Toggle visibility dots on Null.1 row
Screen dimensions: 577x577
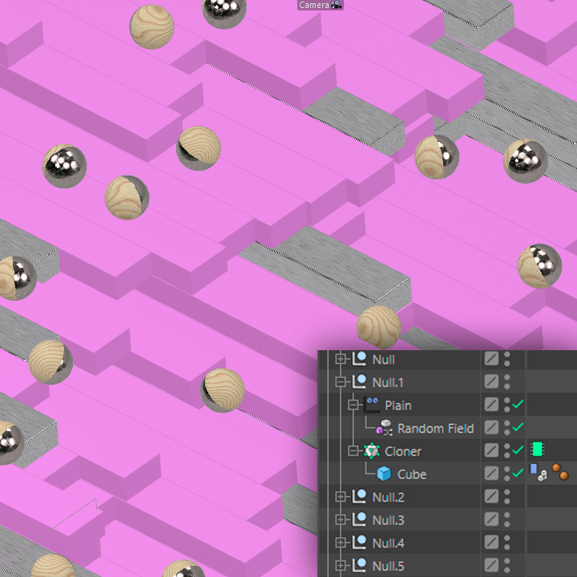(507, 381)
